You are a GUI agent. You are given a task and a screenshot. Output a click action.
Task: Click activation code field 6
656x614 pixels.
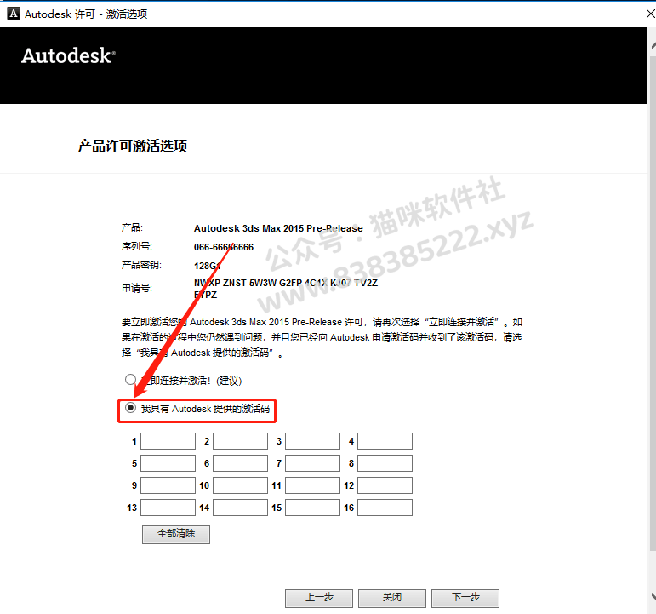pos(240,463)
